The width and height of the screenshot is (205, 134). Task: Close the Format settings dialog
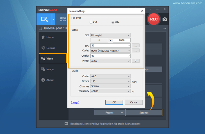click(142, 11)
